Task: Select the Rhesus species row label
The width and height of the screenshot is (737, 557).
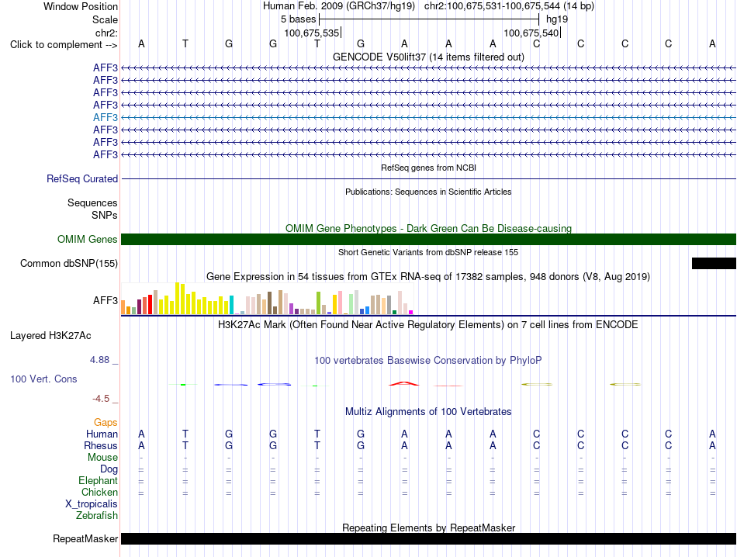Action: point(101,445)
